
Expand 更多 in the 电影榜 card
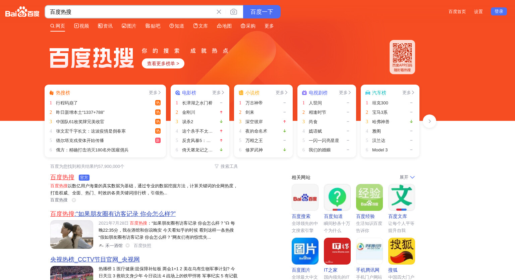(x=218, y=93)
